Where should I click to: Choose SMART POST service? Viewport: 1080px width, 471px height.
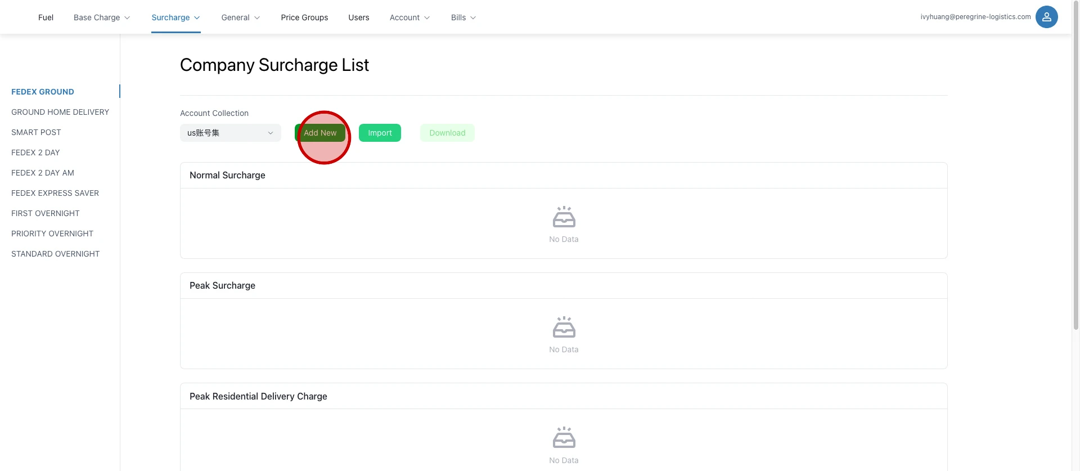(x=36, y=132)
